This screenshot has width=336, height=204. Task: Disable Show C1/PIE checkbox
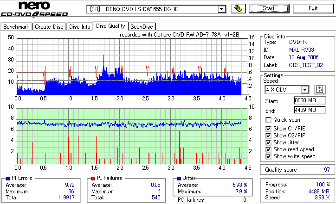coord(268,129)
